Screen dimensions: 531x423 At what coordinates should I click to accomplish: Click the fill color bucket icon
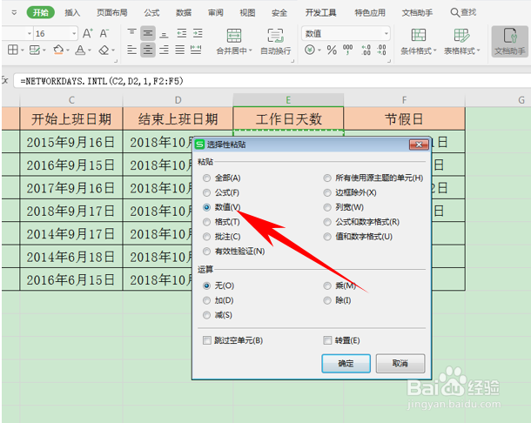pos(58,50)
